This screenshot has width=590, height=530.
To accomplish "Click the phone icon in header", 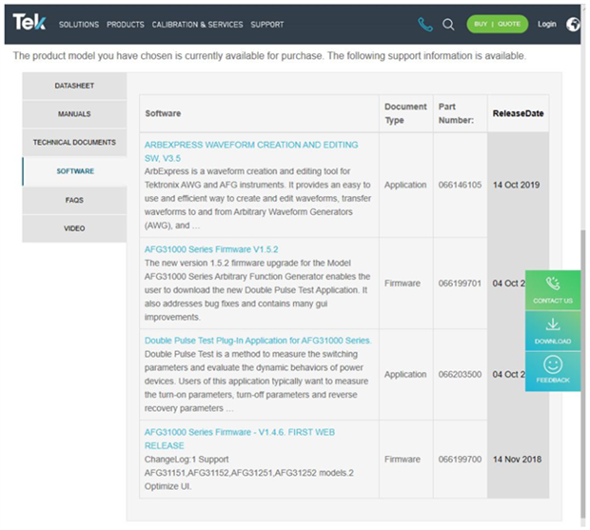I will coord(425,25).
